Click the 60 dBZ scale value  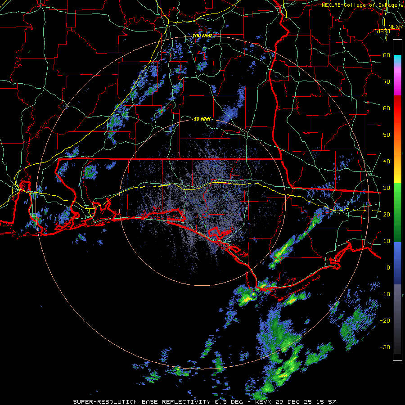pyautogui.click(x=387, y=108)
